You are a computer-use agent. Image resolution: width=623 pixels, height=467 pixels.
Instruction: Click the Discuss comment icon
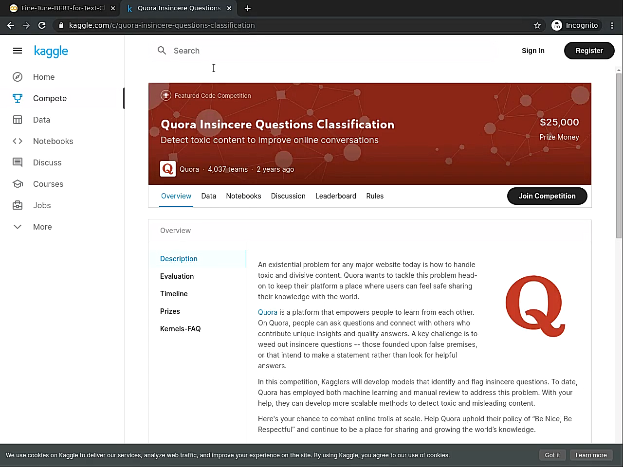[18, 162]
